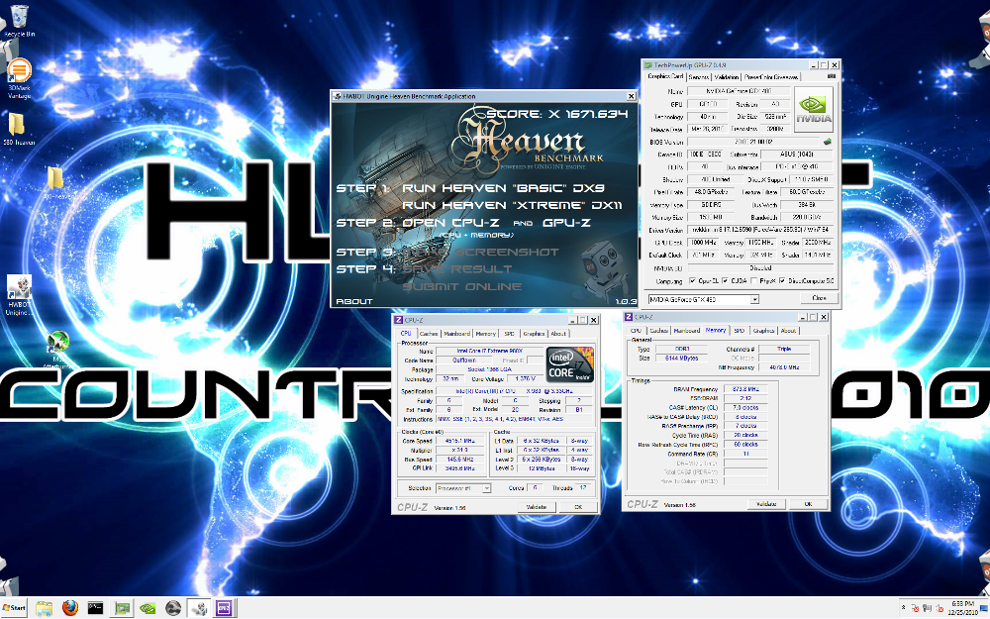Viewport: 990px width, 619px height.
Task: Click the GPU-Z BIOS save chip icon
Action: (x=827, y=142)
